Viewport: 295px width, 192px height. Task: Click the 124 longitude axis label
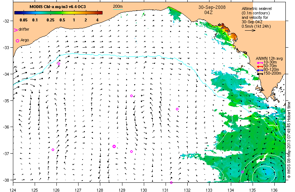tap(13, 190)
